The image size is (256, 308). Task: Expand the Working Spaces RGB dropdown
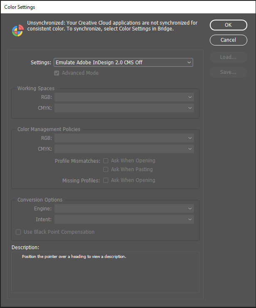124,97
